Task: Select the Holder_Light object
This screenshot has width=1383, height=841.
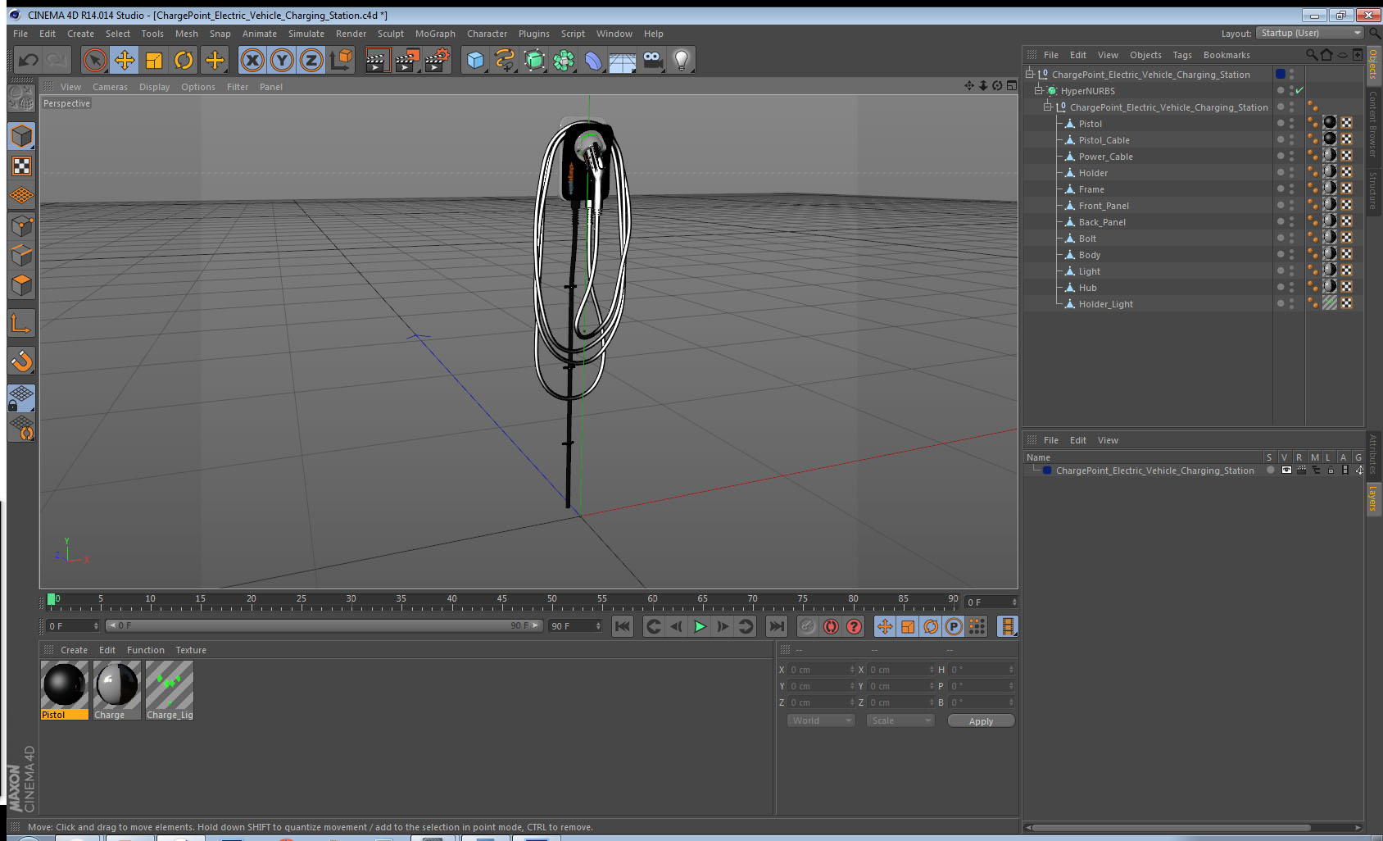Action: click(x=1105, y=304)
